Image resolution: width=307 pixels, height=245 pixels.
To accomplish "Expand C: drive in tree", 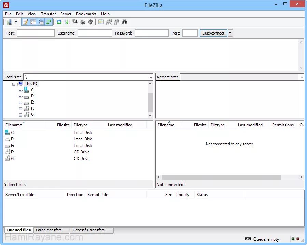I will pos(20,90).
